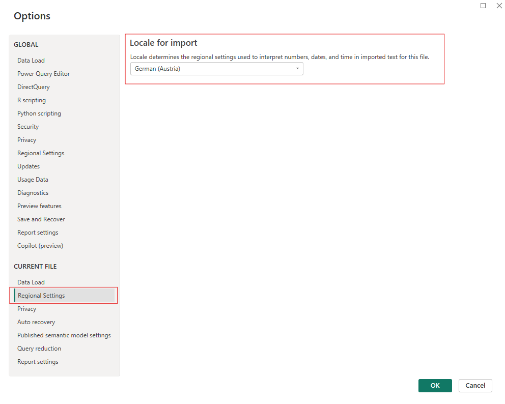This screenshot has width=505, height=404.
Task: Open Save and Recover settings
Action: point(41,219)
